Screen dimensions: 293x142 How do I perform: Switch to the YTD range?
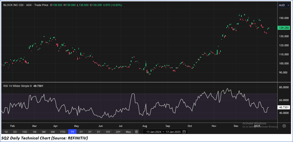point(63,132)
